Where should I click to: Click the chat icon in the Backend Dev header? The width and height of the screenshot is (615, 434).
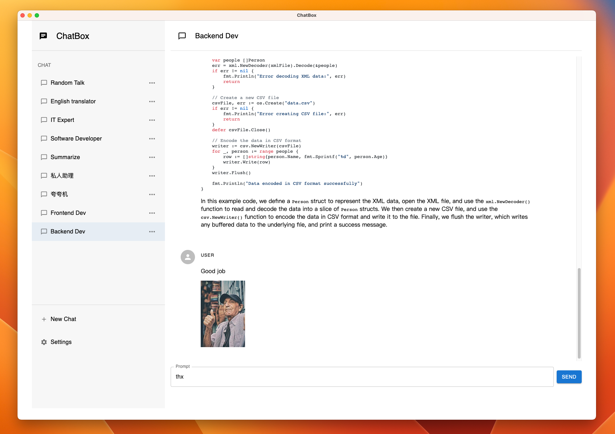[x=182, y=36]
